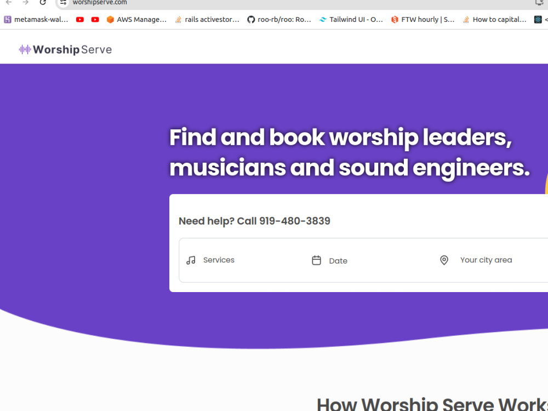Click the location pin icon

pos(444,260)
